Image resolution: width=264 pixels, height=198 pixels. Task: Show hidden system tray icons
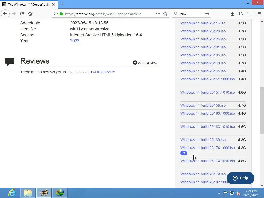click(219, 193)
